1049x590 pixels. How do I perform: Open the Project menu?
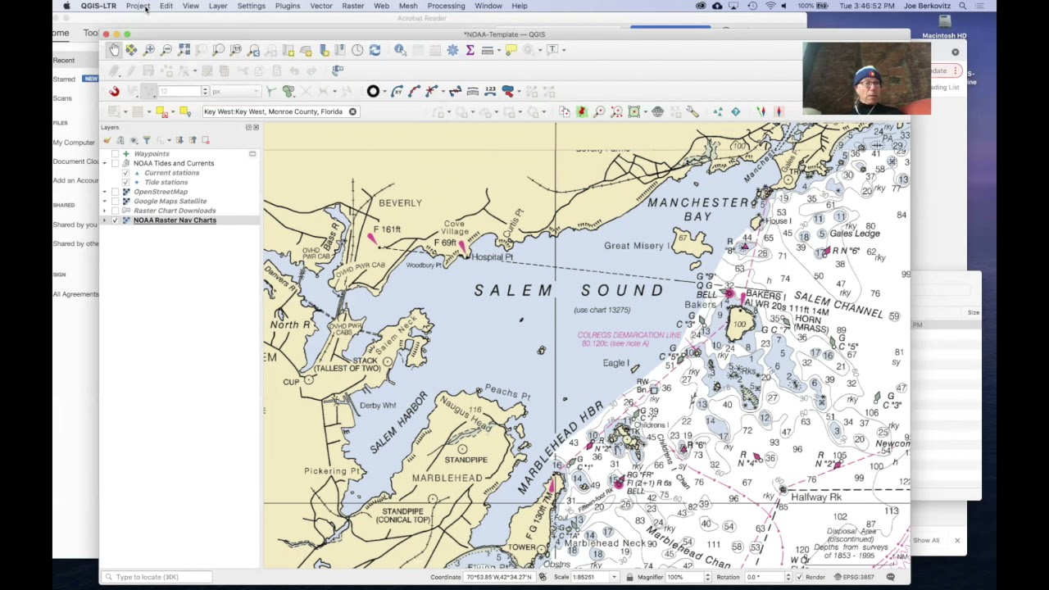pos(138,6)
